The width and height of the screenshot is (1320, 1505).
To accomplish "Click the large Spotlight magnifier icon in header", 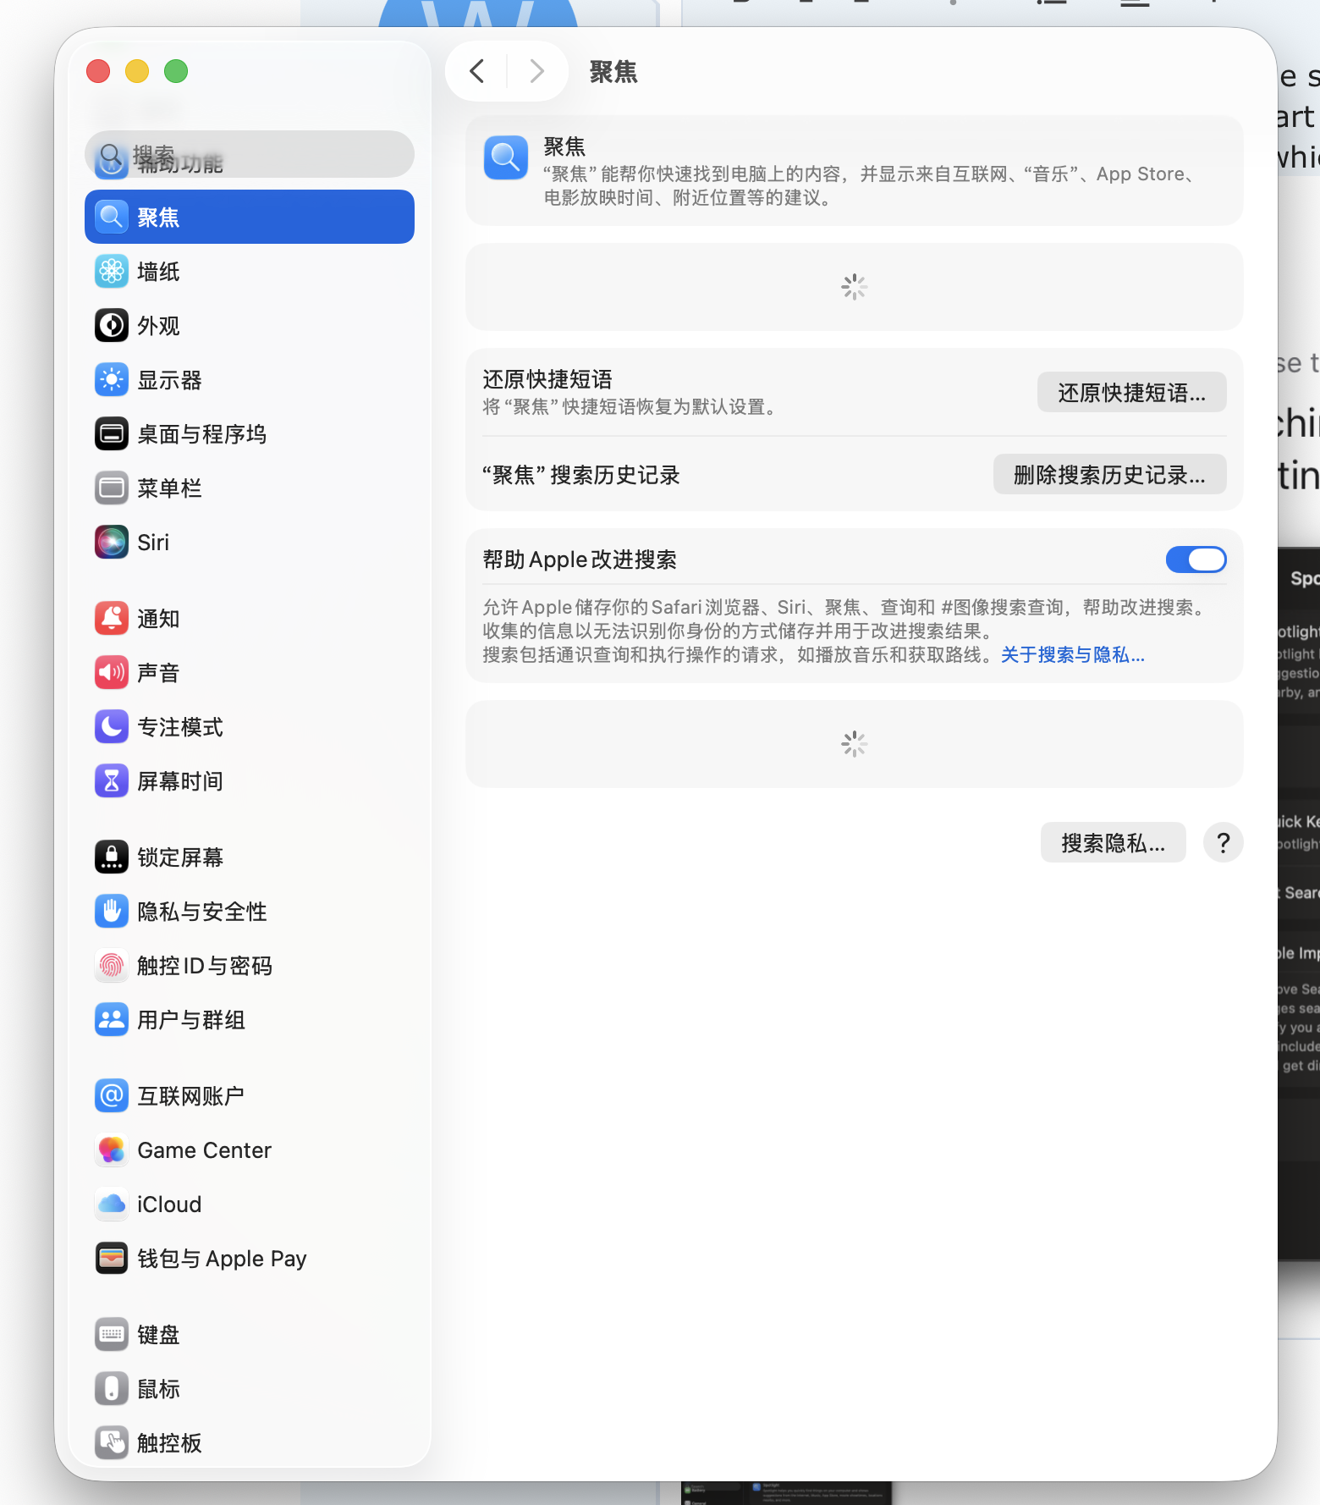I will (506, 158).
